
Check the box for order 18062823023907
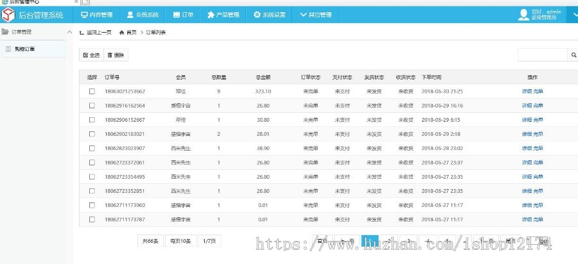(x=92, y=148)
